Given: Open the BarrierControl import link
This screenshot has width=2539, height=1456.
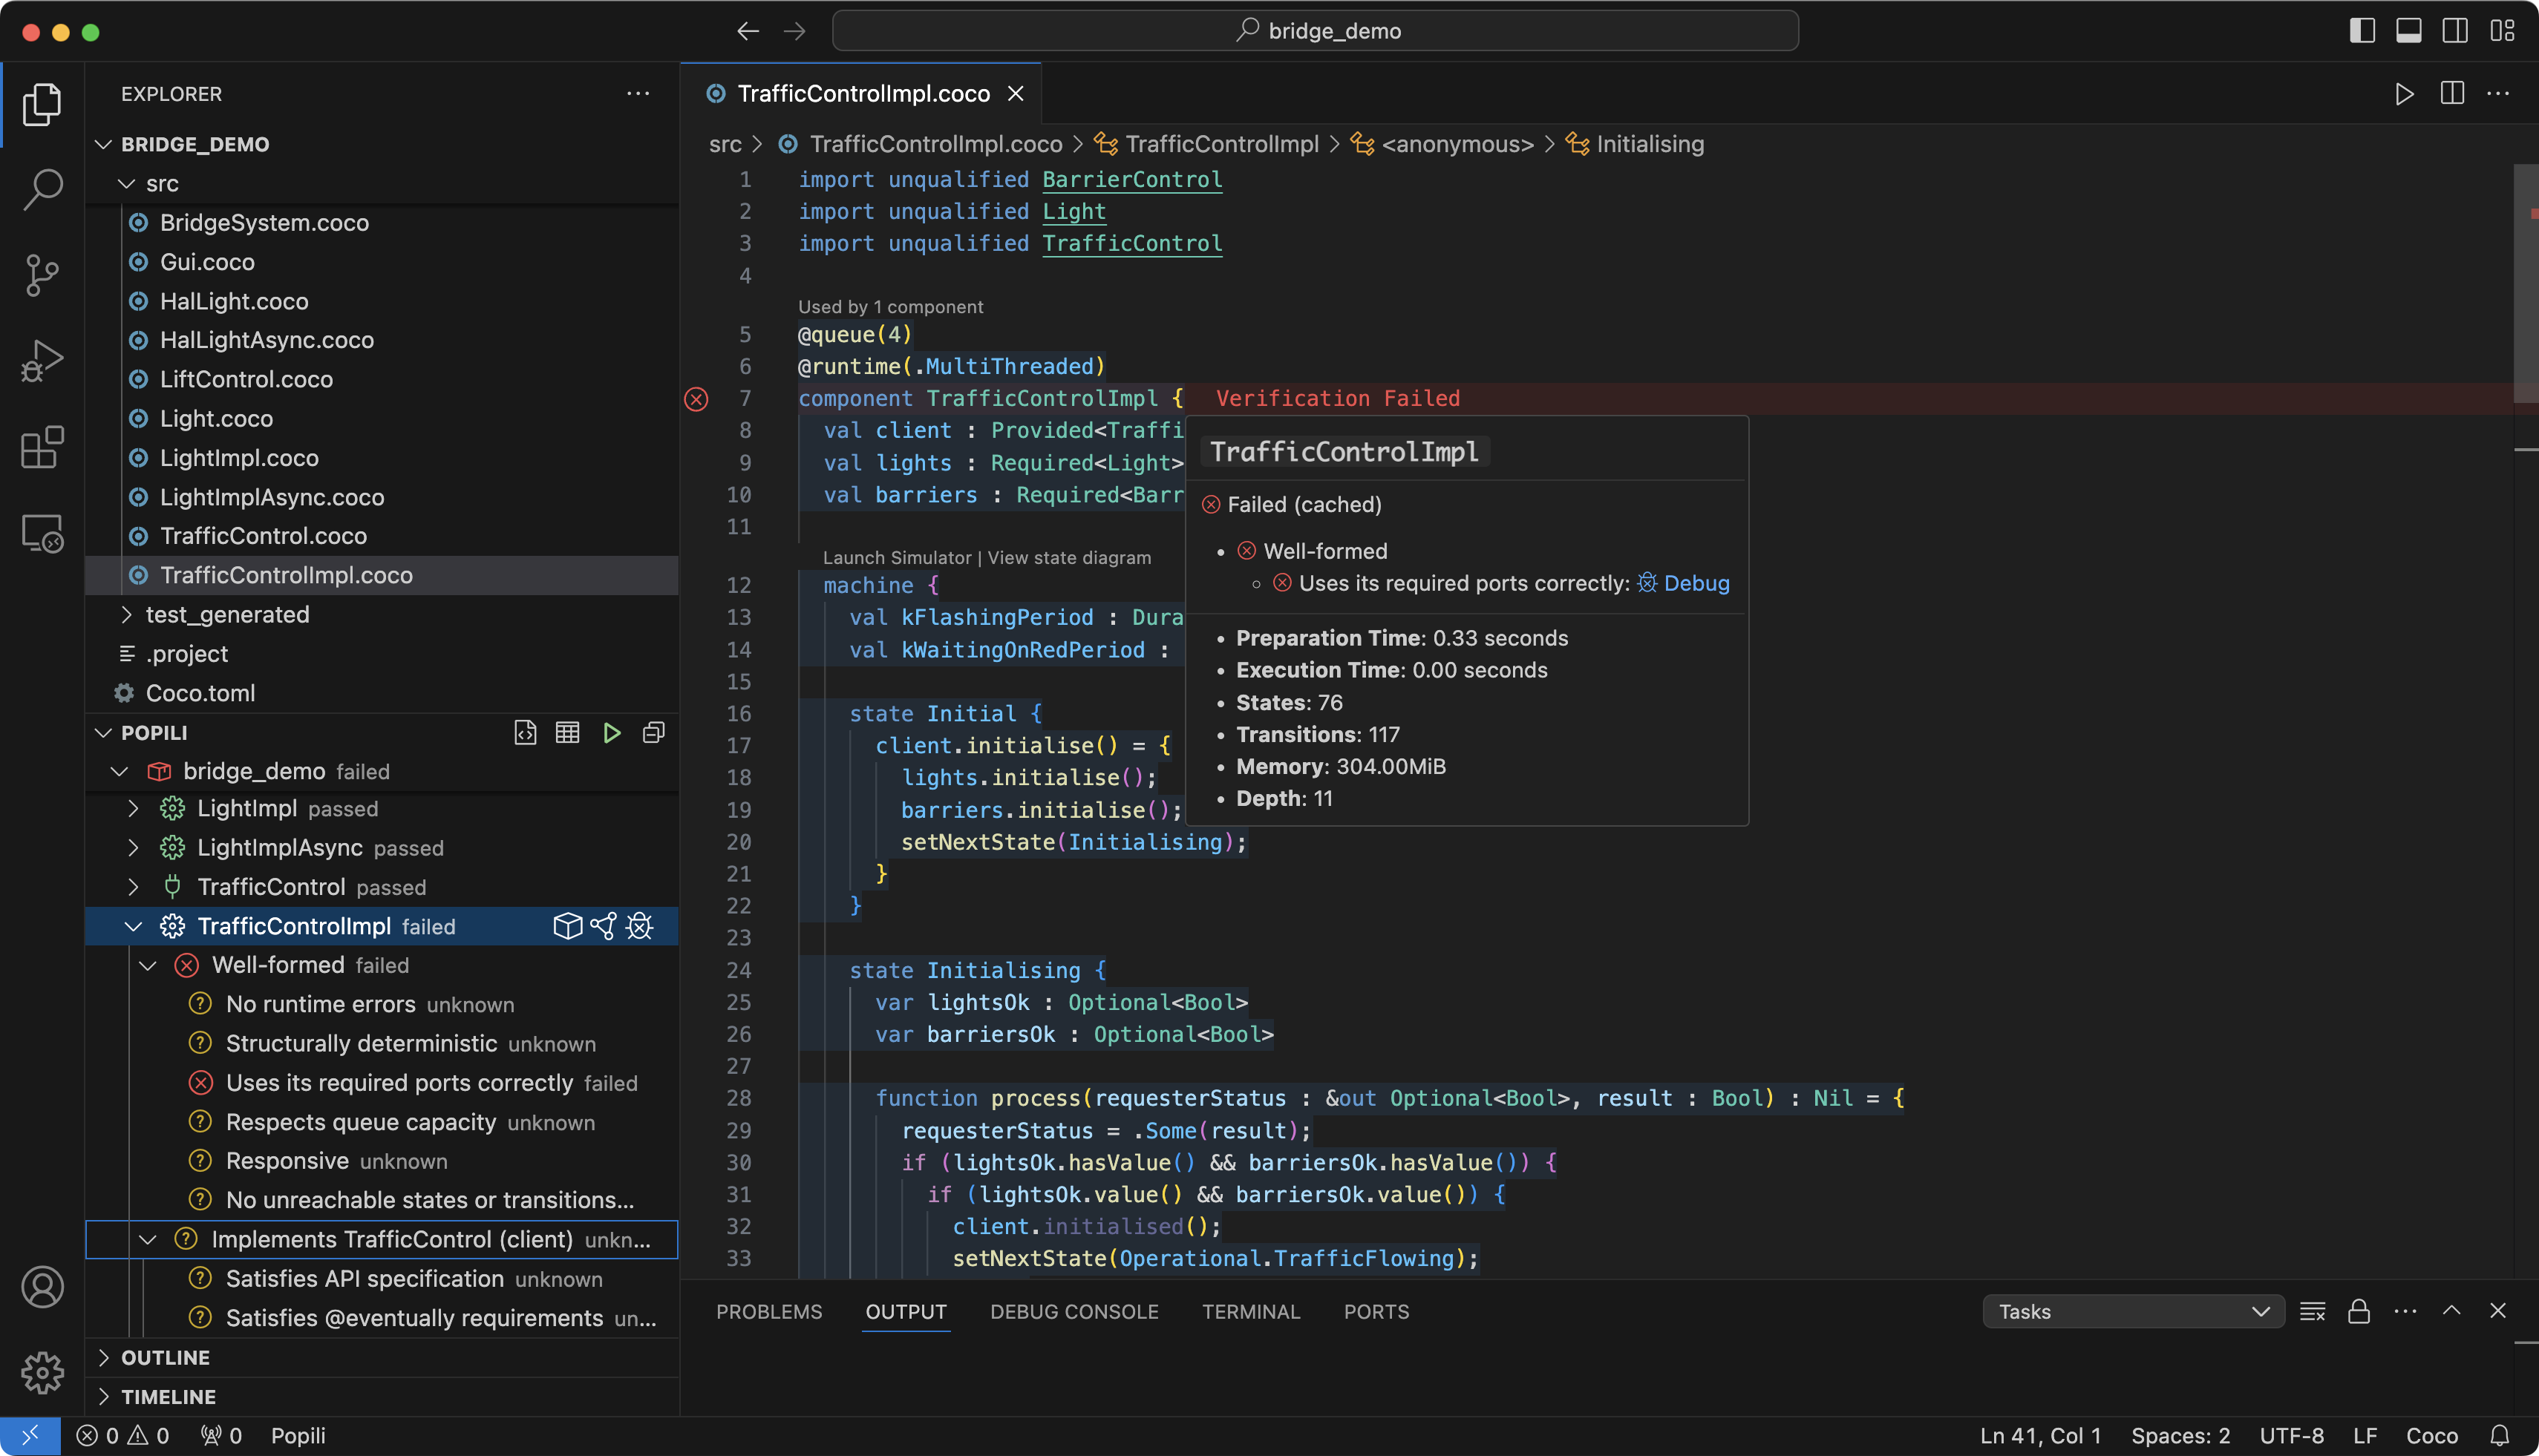Looking at the screenshot, I should [1131, 180].
